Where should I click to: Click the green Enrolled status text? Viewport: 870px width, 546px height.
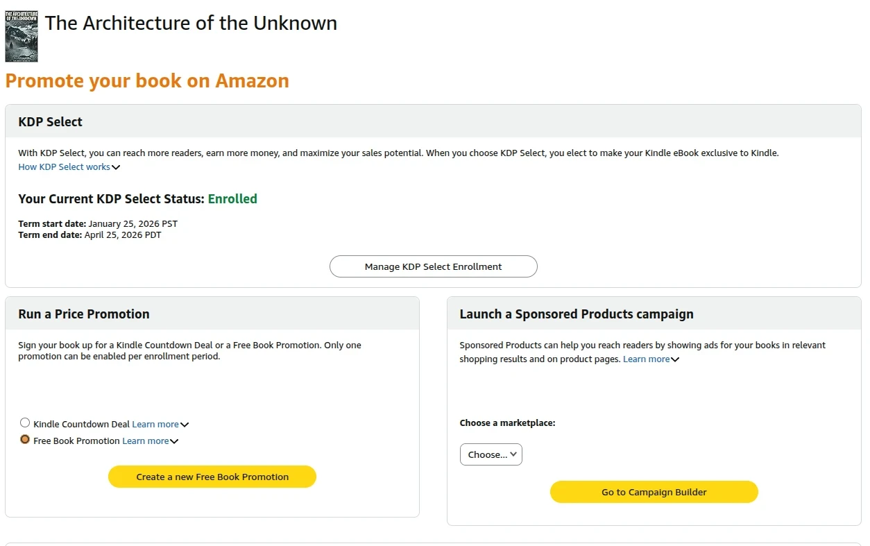point(232,199)
